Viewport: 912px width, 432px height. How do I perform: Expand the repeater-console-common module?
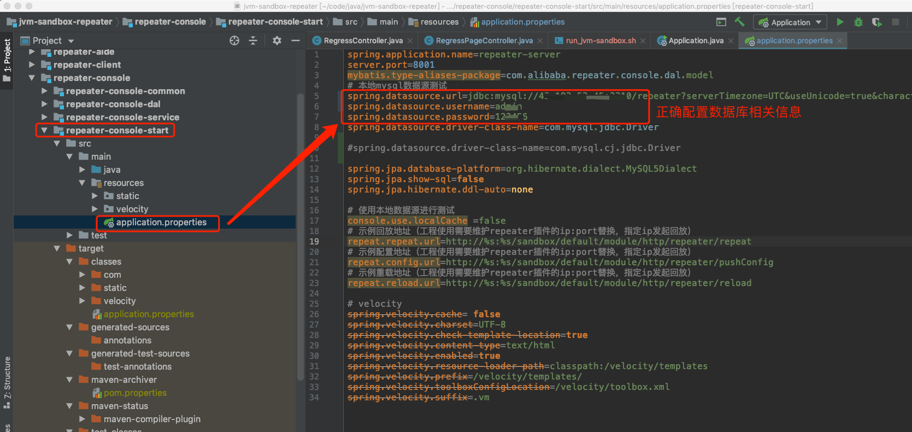point(44,91)
